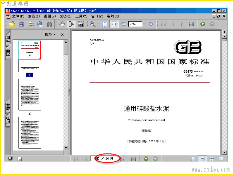Click the PDF document icon in menu bar

[8, 16]
